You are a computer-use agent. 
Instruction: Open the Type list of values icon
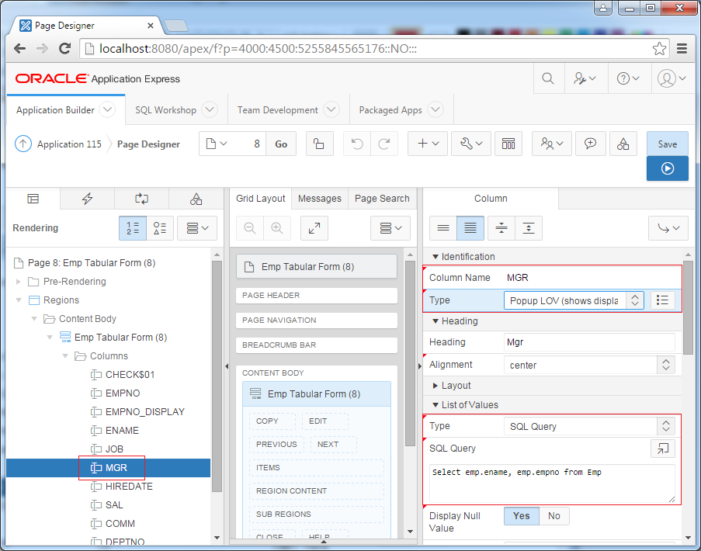tap(662, 300)
